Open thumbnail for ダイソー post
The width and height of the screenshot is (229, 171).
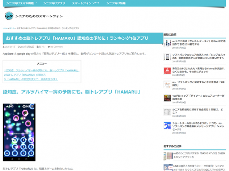click(x=167, y=98)
